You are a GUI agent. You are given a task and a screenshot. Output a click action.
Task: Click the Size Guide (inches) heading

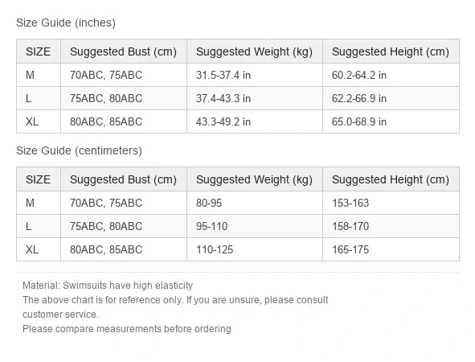(x=66, y=23)
